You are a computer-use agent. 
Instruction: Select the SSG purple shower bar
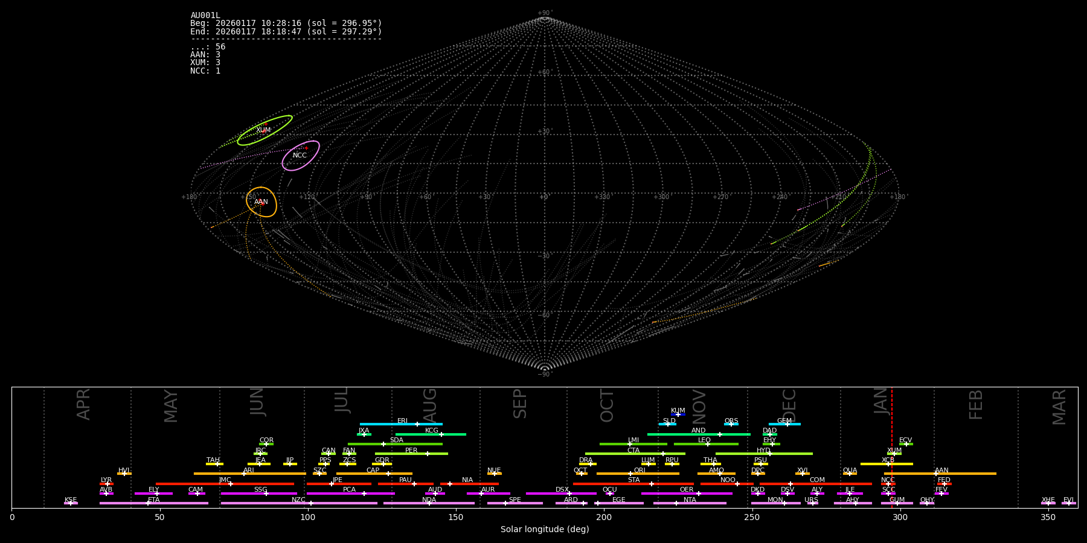[x=259, y=494]
